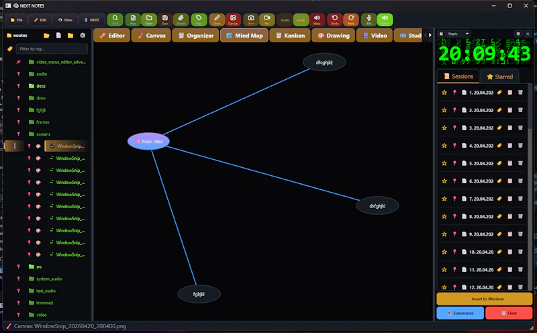Toggle the star on session 10 row
Image resolution: width=537 pixels, height=333 pixels.
[x=444, y=252]
